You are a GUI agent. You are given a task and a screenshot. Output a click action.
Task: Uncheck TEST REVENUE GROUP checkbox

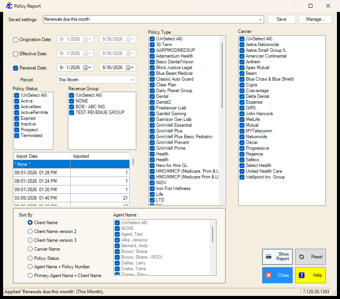(71, 113)
